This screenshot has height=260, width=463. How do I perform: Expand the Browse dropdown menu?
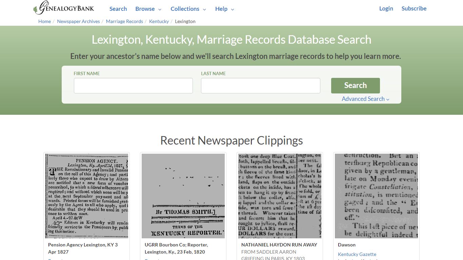tap(148, 9)
